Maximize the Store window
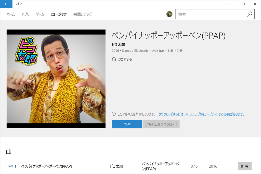This screenshot has width=261, height=174. click(243, 4)
